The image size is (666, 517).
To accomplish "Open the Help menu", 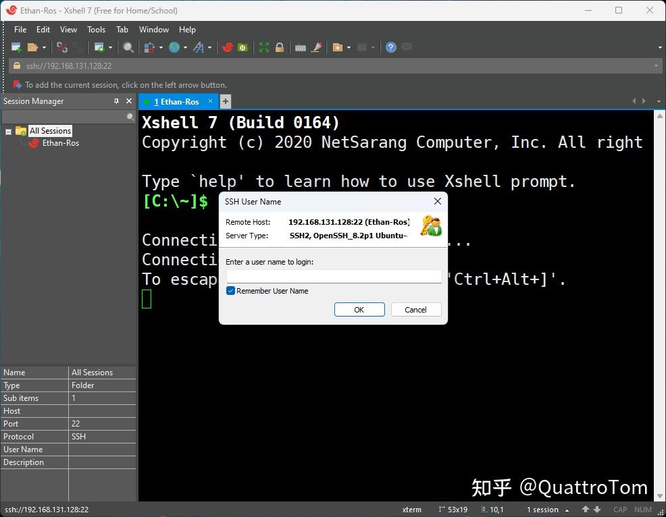I will pos(187,29).
